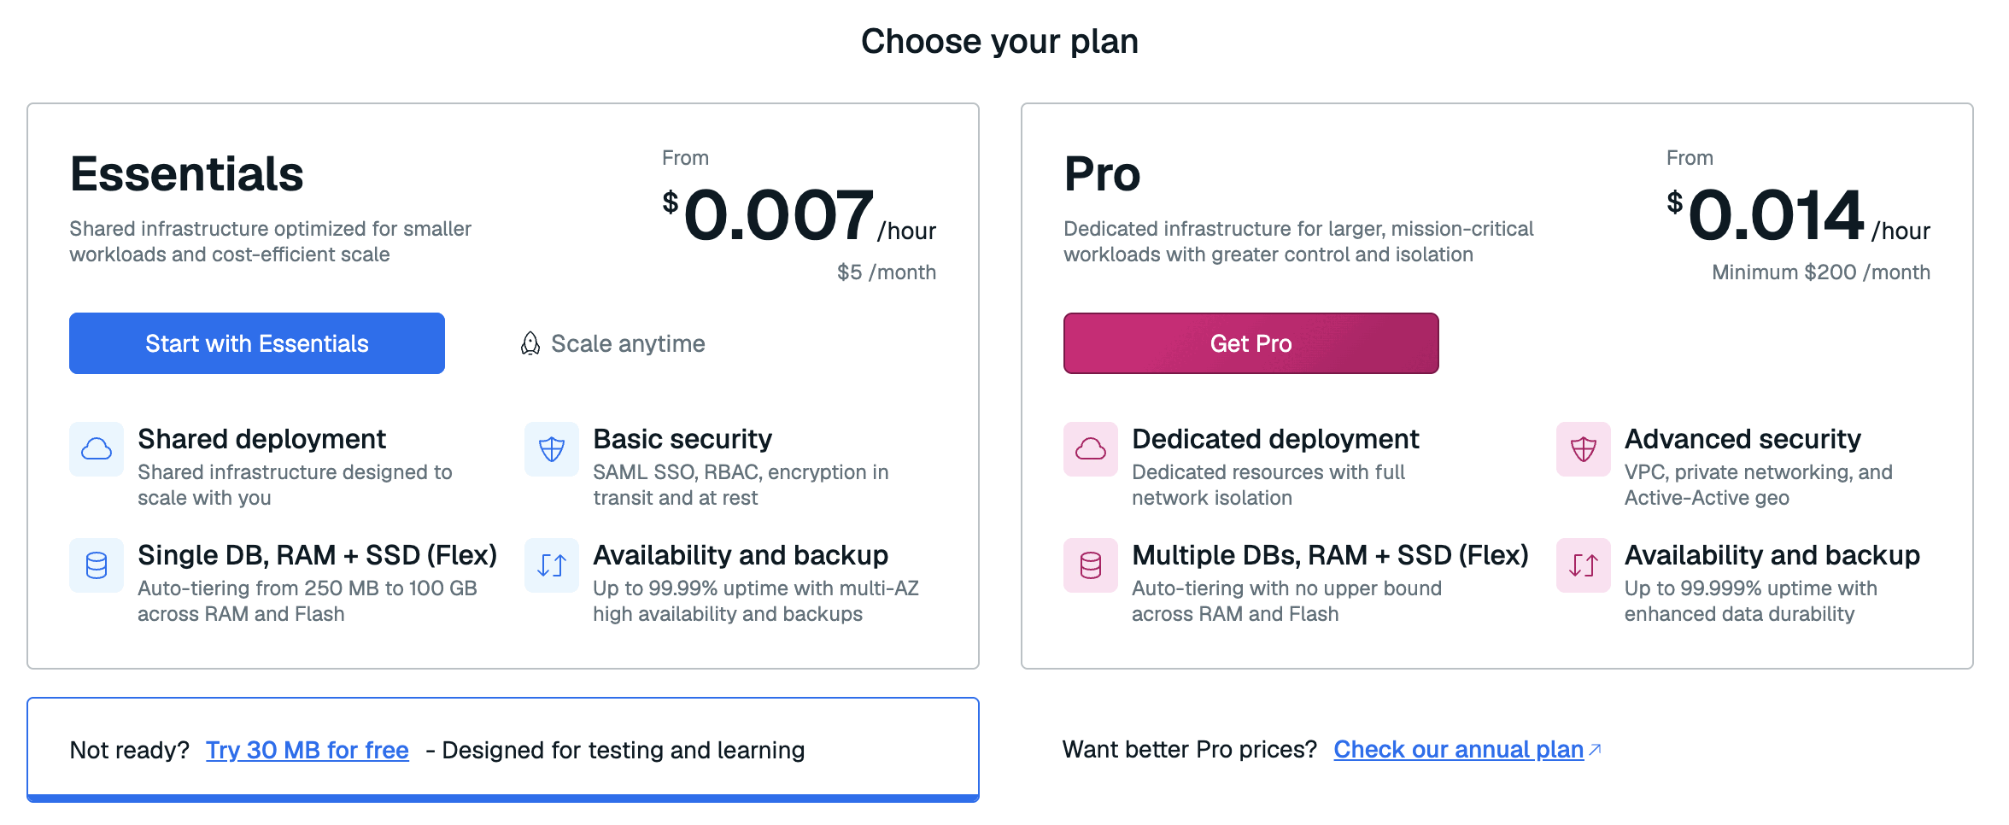Screen dimensions: 2009x825
Task: Click the pink database Multiple DBs icon
Action: click(1091, 565)
